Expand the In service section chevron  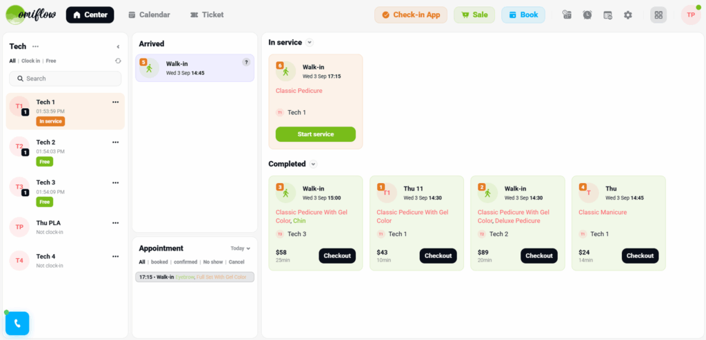coord(310,43)
